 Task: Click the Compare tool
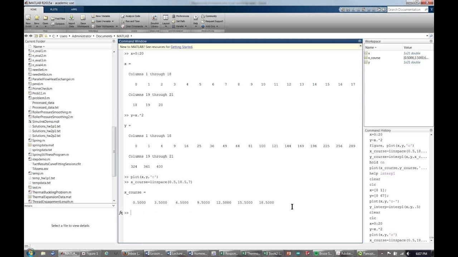(x=58, y=24)
